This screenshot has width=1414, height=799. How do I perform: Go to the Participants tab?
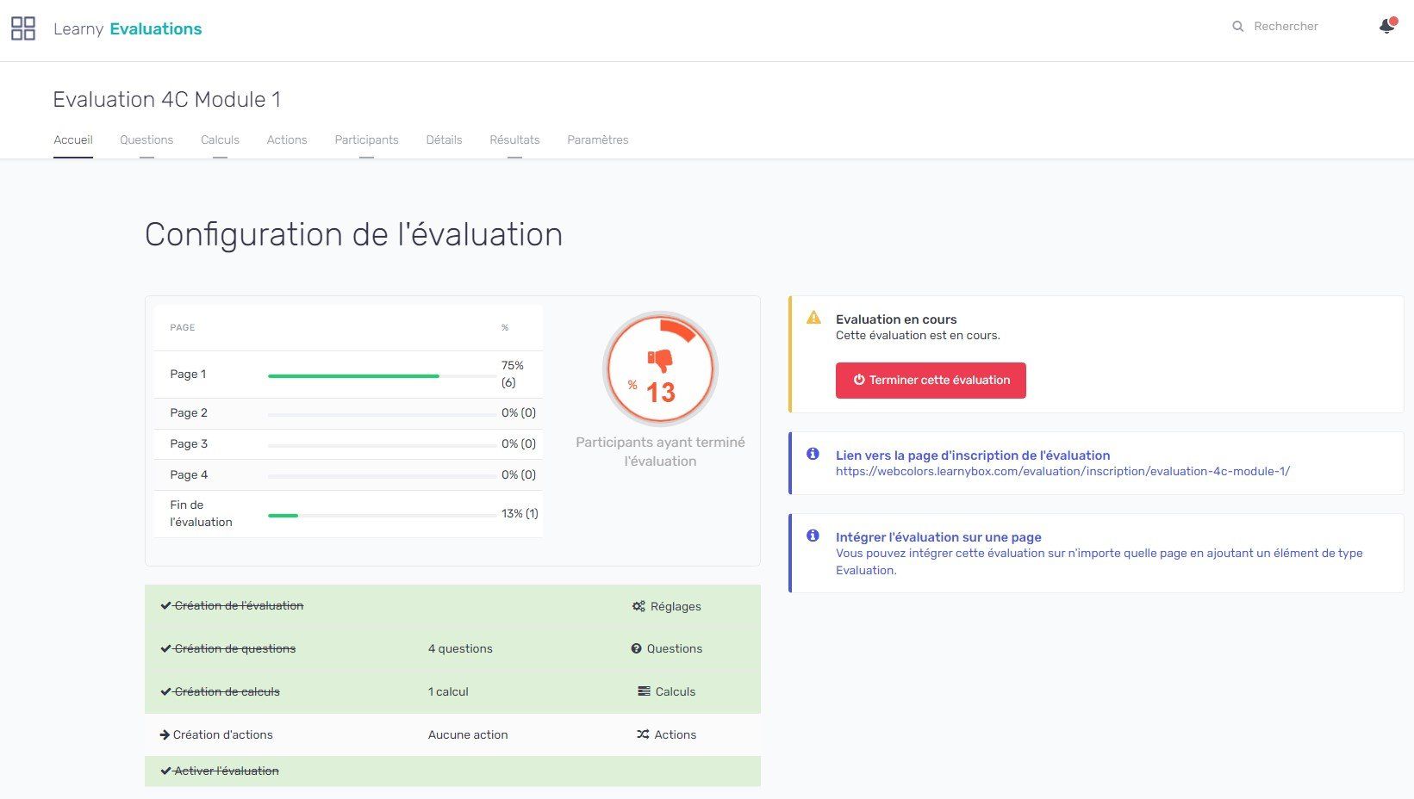pyautogui.click(x=366, y=139)
